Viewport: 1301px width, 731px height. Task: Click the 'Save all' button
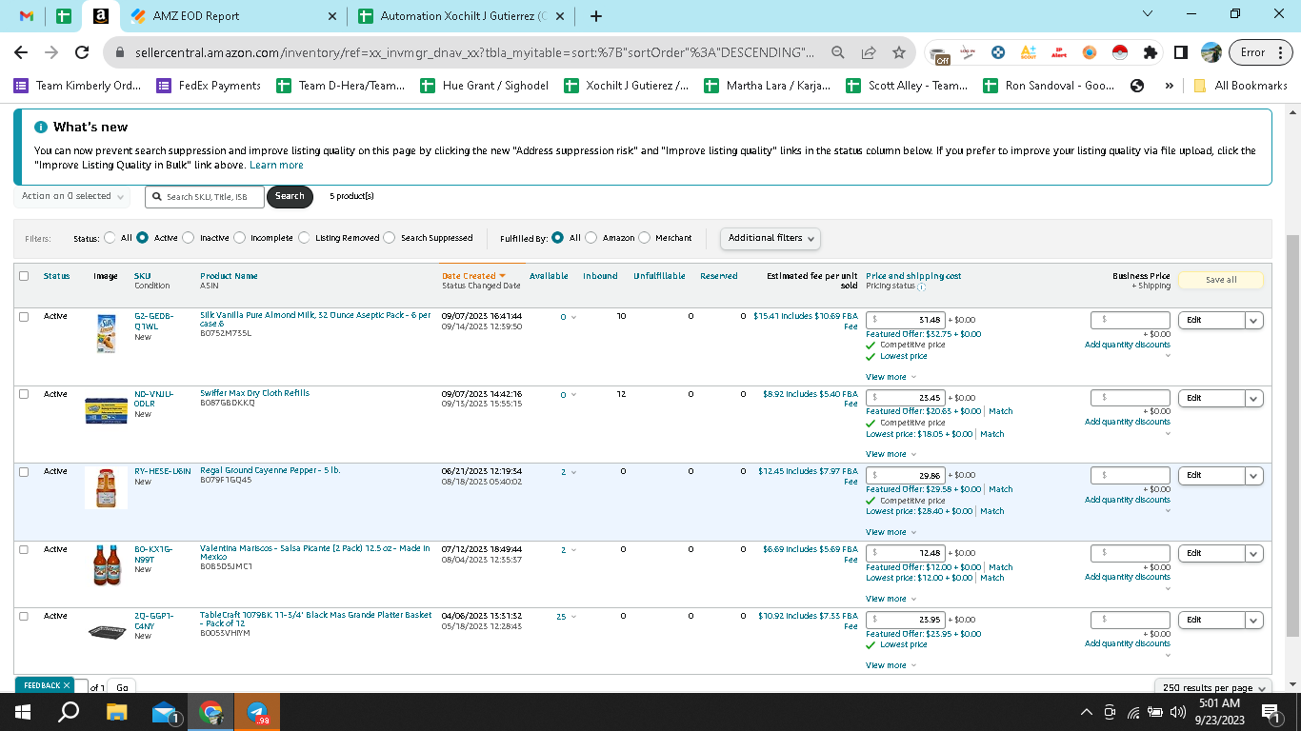(1221, 280)
